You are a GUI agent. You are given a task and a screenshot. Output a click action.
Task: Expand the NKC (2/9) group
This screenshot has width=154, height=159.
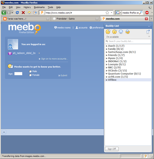107,68
